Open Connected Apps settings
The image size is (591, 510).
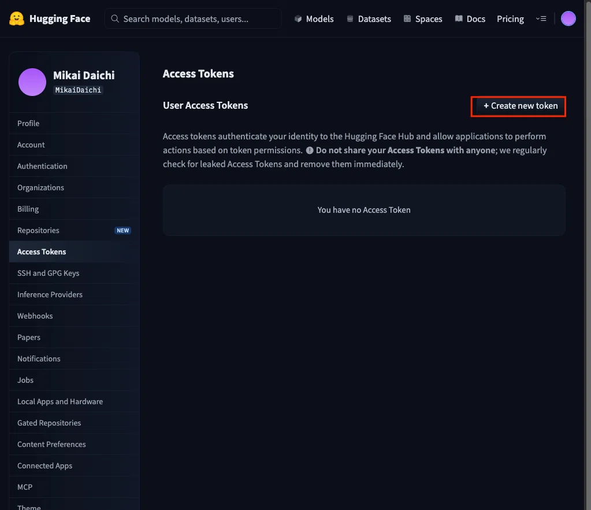(x=75, y=466)
